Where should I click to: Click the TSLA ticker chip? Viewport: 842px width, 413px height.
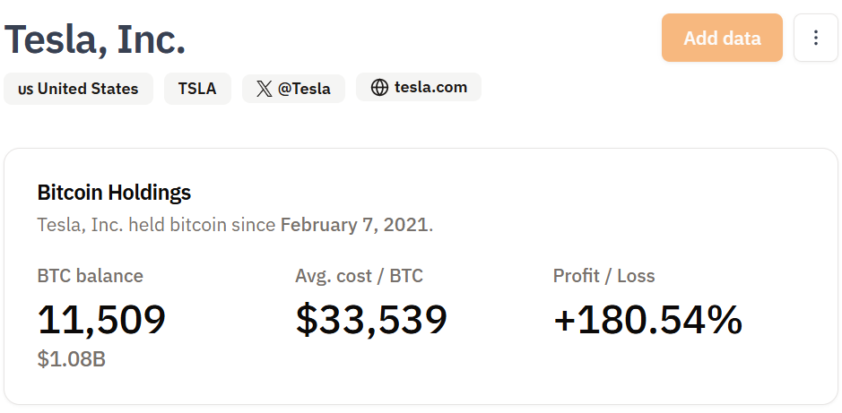pos(196,89)
